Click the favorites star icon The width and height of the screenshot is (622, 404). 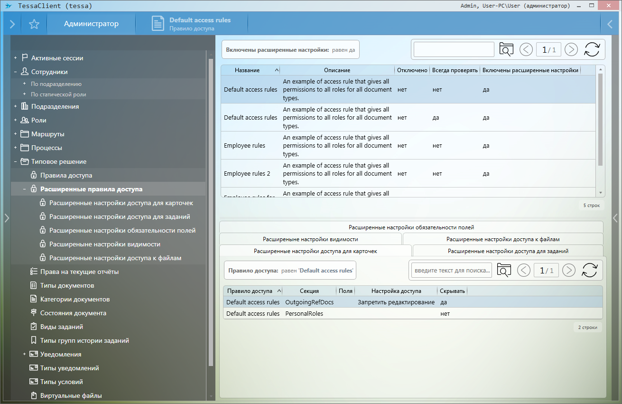[34, 24]
